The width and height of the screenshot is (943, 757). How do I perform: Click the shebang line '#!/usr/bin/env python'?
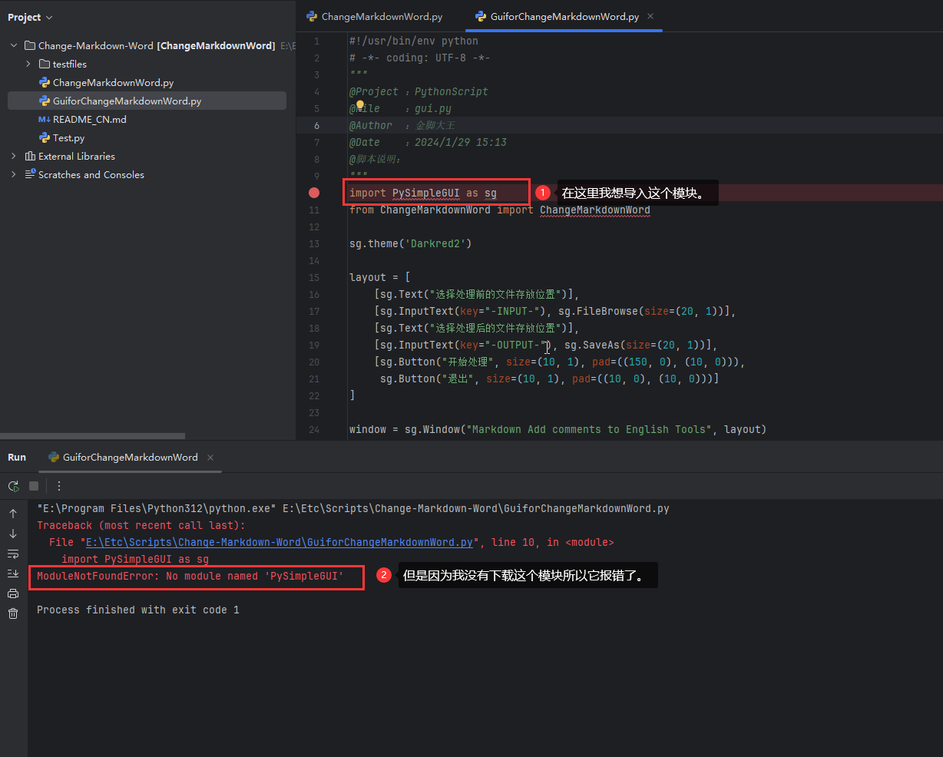pos(414,41)
